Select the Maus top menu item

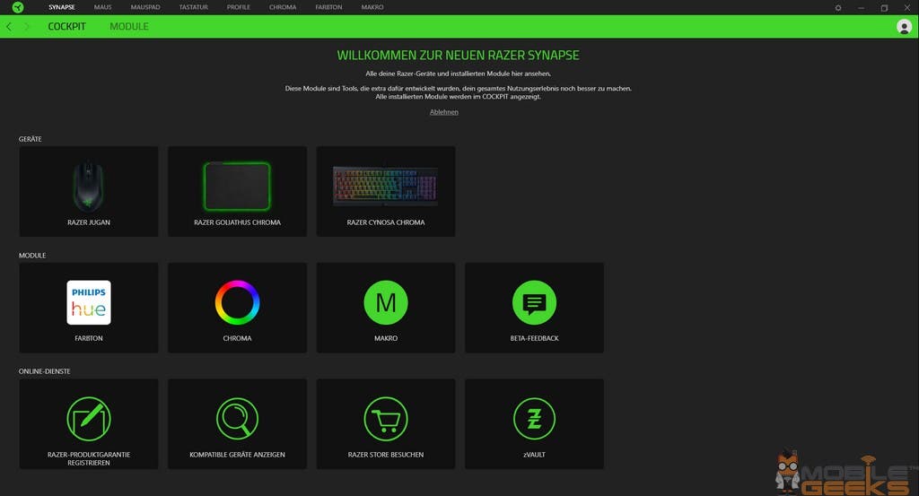click(x=102, y=7)
